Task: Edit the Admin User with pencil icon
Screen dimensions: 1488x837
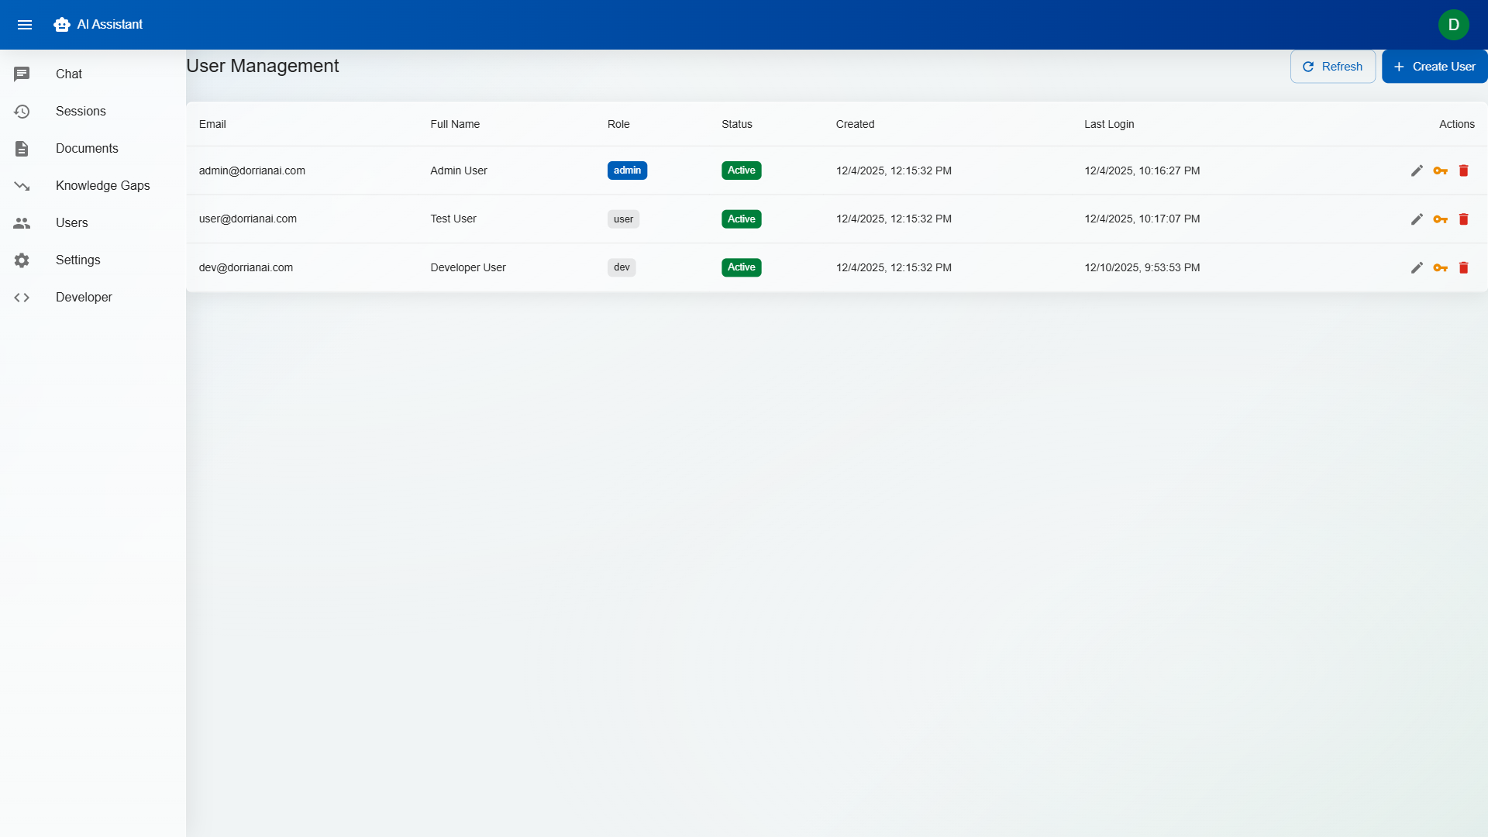Action: coord(1417,170)
